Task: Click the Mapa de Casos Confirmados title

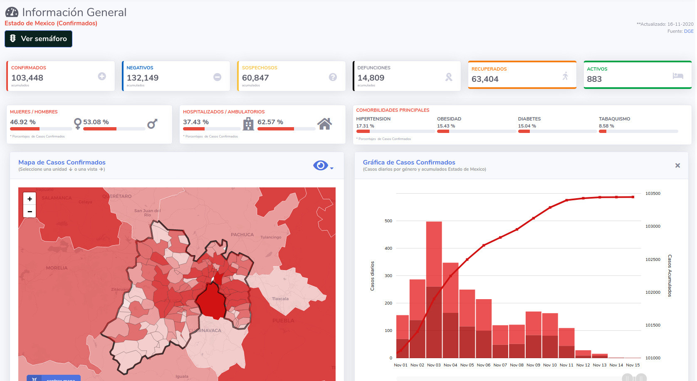Action: point(62,162)
